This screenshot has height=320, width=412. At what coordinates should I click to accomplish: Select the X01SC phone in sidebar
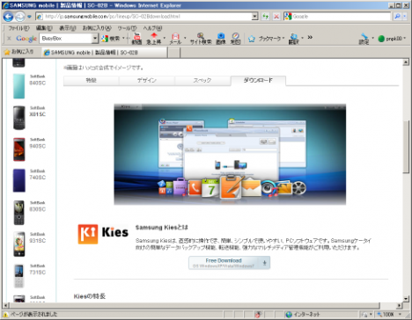[x=29, y=118]
